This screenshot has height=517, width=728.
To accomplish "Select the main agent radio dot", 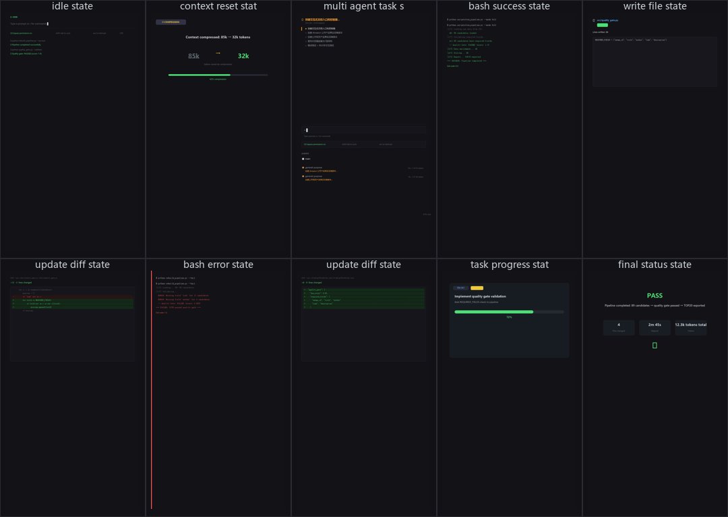I will [x=303, y=159].
